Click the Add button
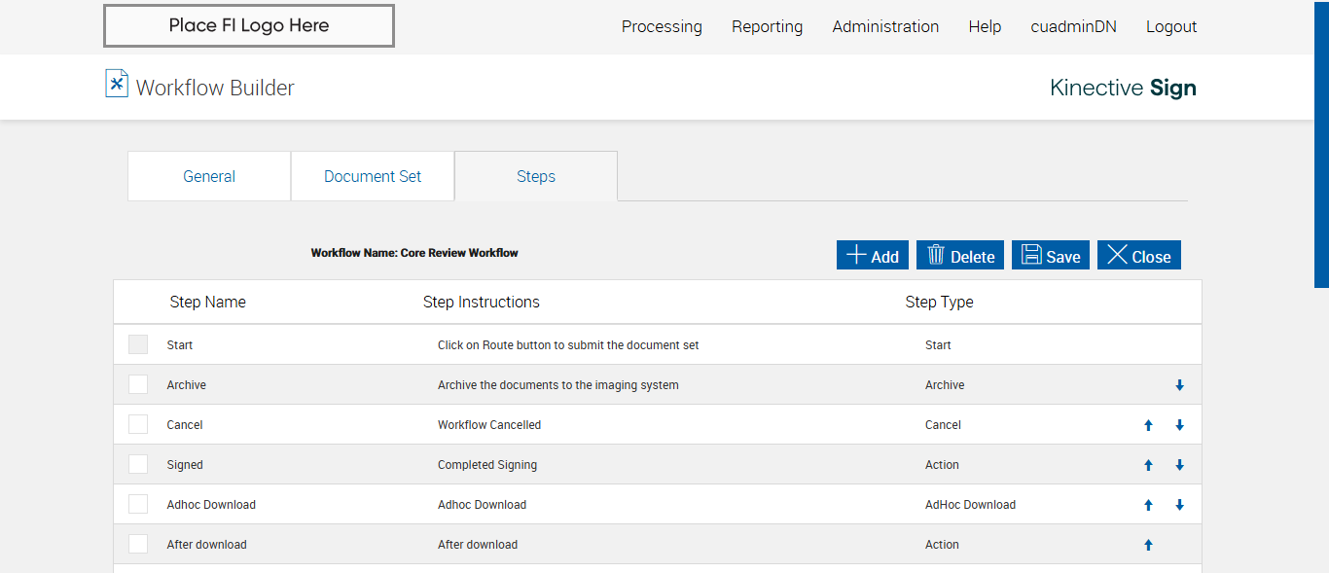 (x=873, y=255)
